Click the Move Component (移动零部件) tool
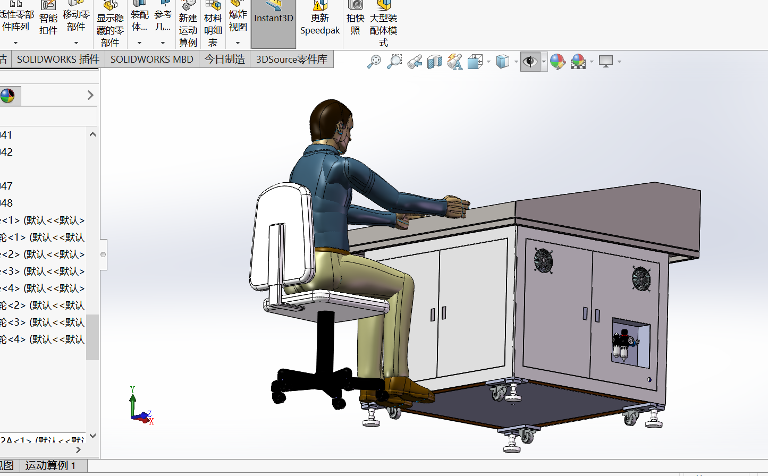This screenshot has width=768, height=476. (x=76, y=16)
